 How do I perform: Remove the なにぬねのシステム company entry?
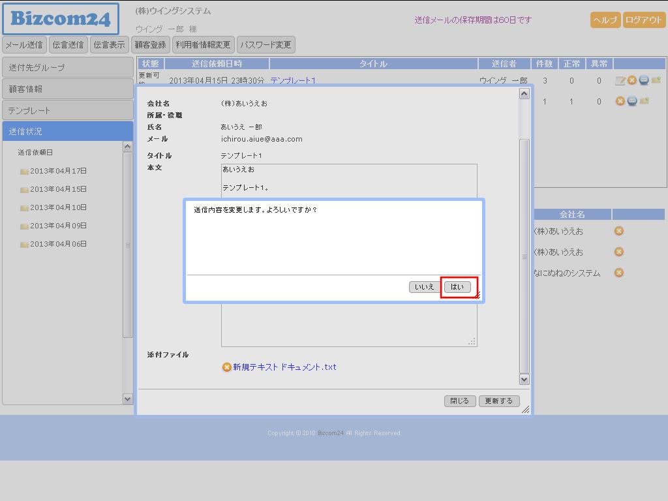tap(619, 273)
